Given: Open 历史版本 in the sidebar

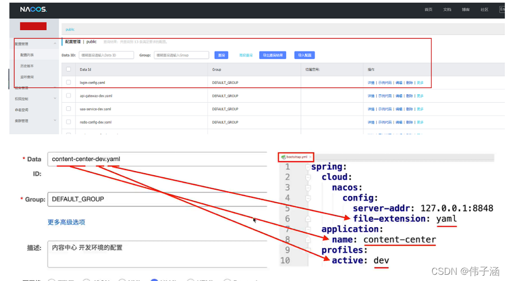Looking at the screenshot, I should (x=27, y=66).
